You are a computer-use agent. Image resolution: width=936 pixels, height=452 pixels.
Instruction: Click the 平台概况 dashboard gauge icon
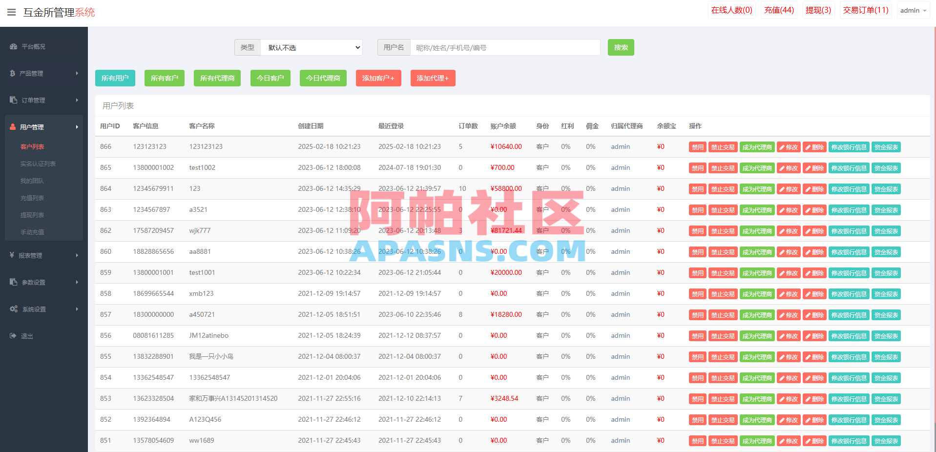12,46
